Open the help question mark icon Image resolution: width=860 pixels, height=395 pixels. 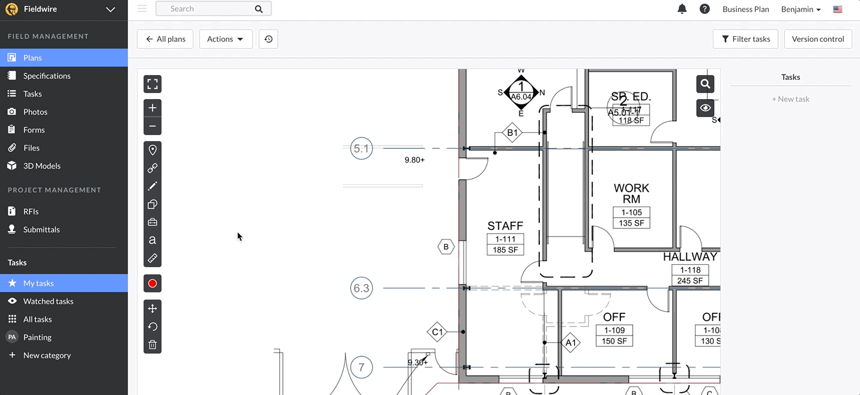pos(705,9)
